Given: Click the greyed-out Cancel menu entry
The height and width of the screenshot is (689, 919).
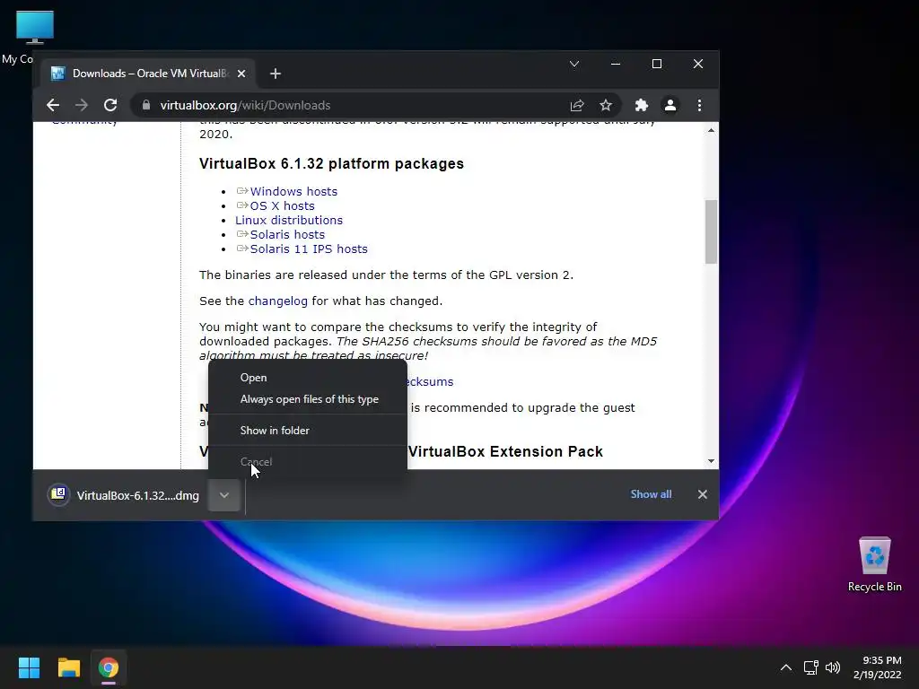Looking at the screenshot, I should pyautogui.click(x=308, y=462).
